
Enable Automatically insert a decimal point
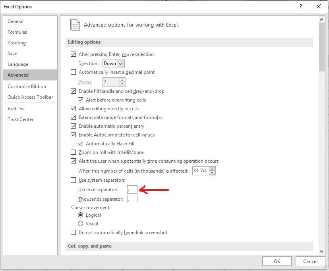pos(74,72)
